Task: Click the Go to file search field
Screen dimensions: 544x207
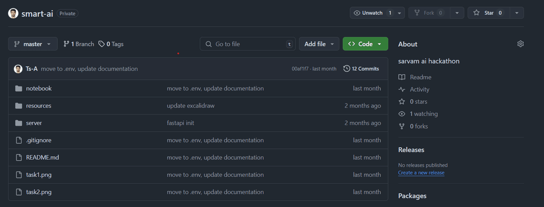Action: (x=248, y=44)
